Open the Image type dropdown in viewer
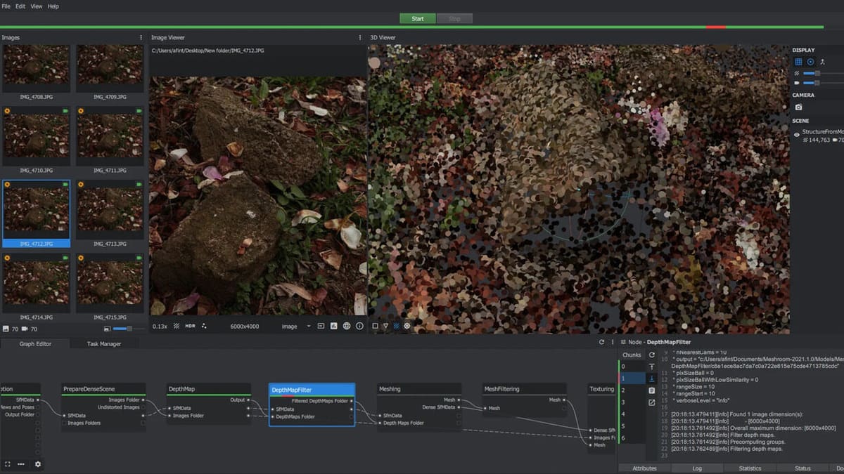The image size is (844, 474). click(x=295, y=326)
